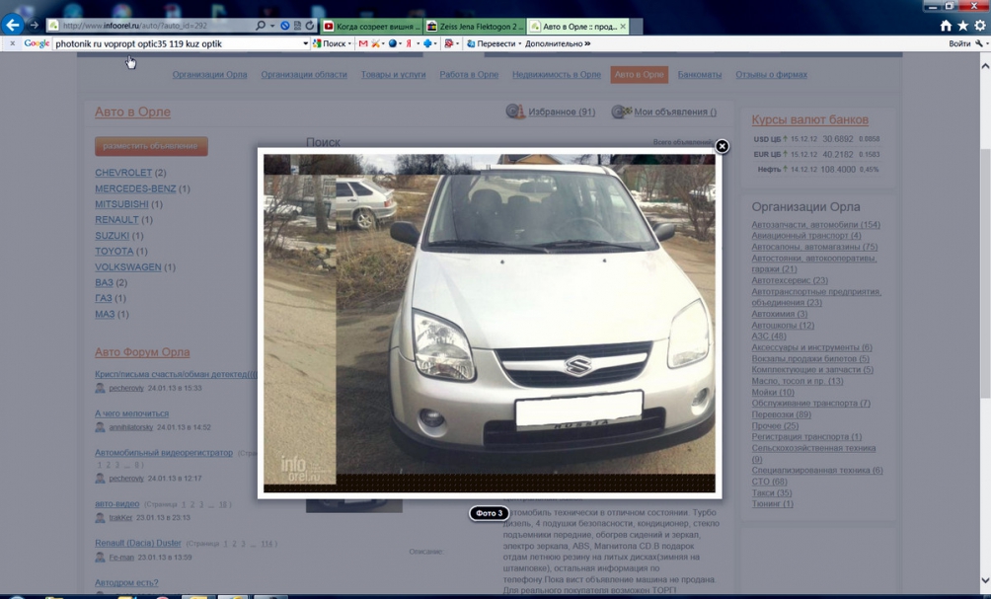Click the bookmarks icon on Google toolbar

click(449, 43)
